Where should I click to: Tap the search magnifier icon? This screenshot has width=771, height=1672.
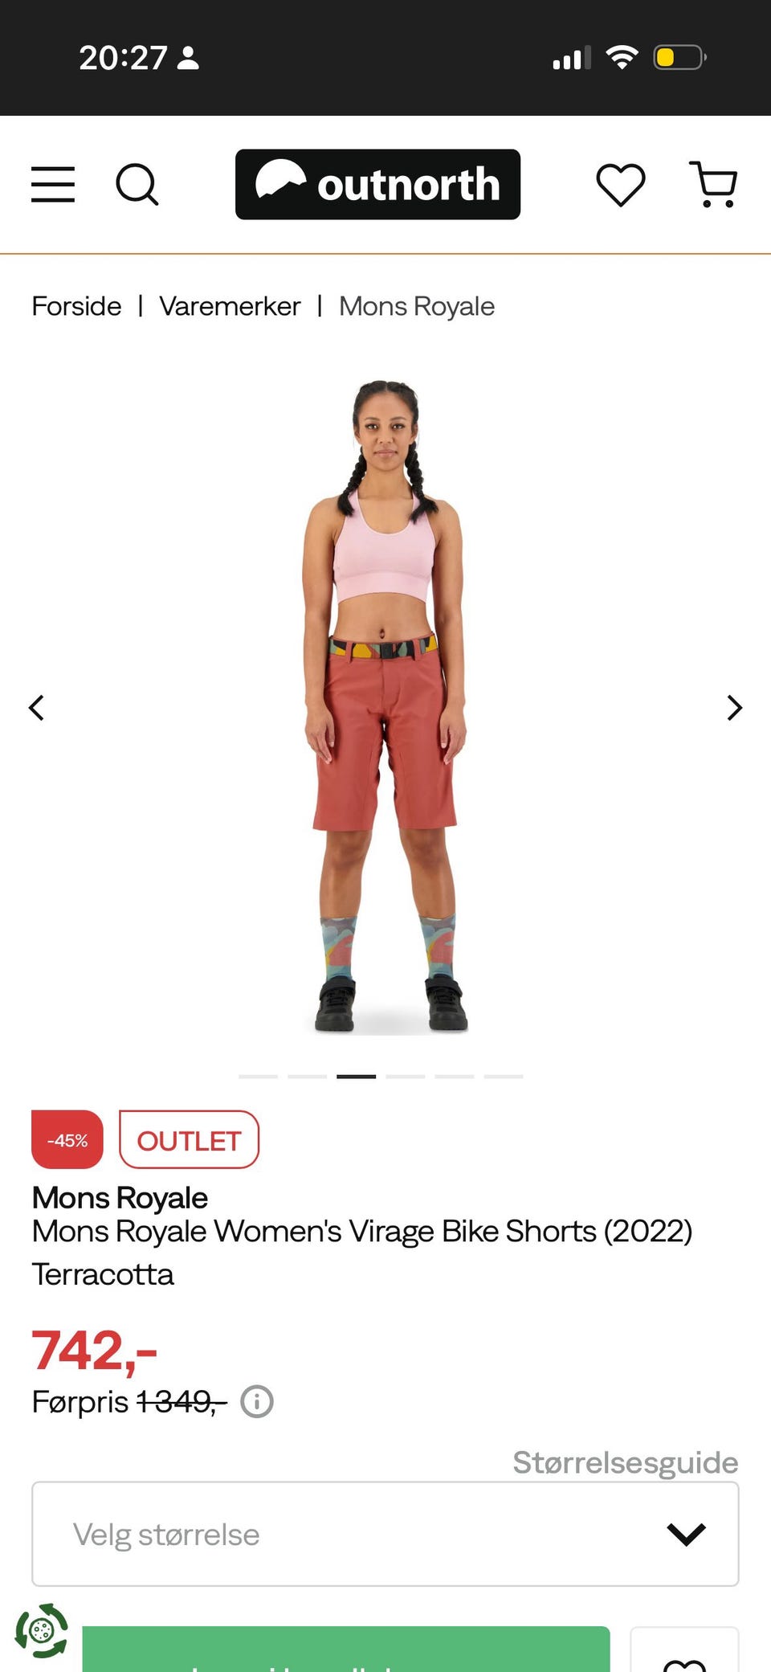coord(137,185)
